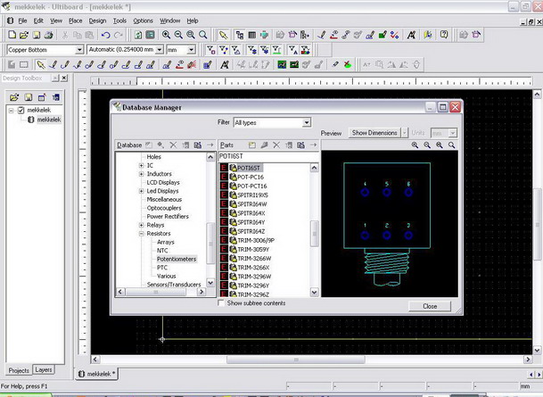Viewport: 543px width, 397px height.
Task: Click delete X icon in Database panel header
Action: (173, 145)
